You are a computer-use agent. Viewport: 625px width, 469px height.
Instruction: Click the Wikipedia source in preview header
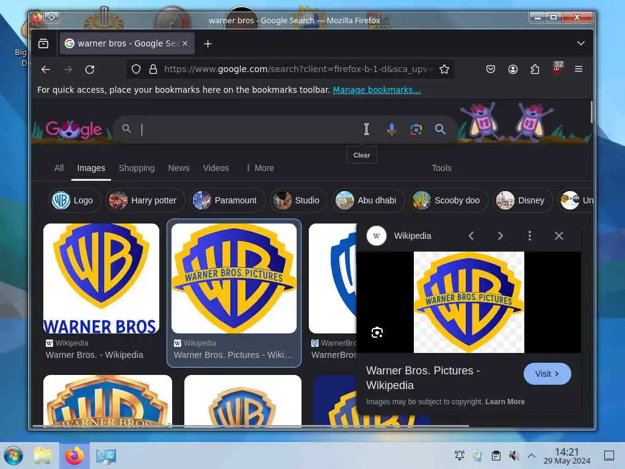coord(399,236)
